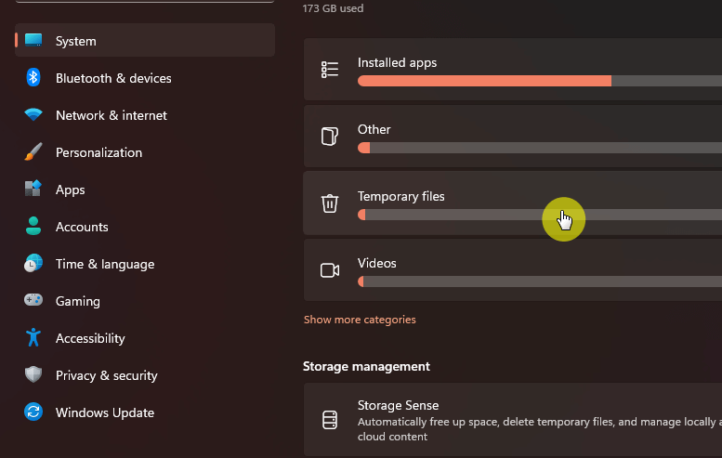722x458 pixels.
Task: Click the Other storage category icon
Action: click(x=330, y=137)
